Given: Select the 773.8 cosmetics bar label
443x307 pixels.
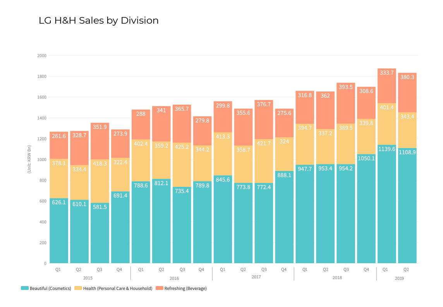Looking at the screenshot, I should pos(243,187).
